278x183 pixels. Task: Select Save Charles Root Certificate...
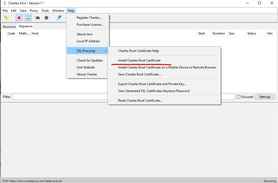click(164, 74)
